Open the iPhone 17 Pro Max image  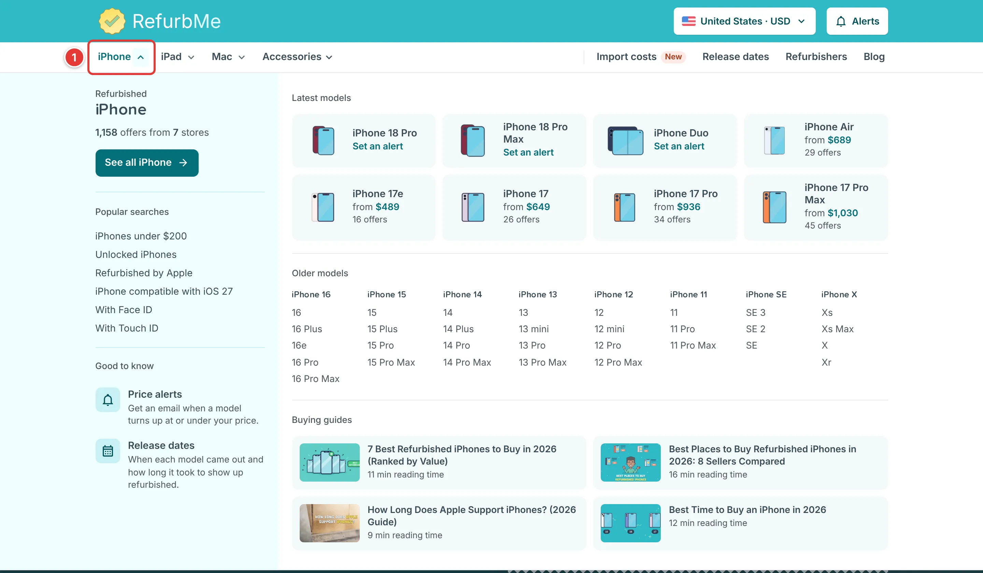(774, 207)
